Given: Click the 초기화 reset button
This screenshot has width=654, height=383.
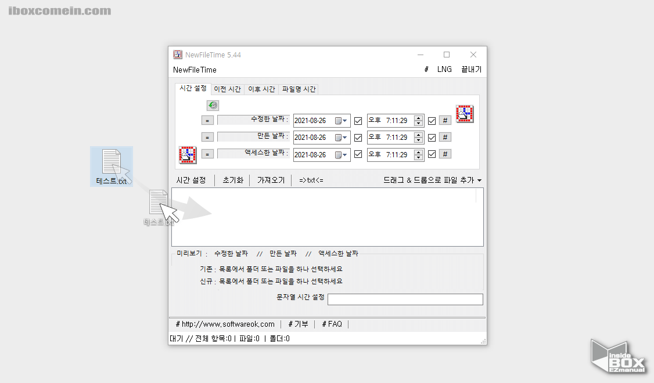Looking at the screenshot, I should [233, 180].
